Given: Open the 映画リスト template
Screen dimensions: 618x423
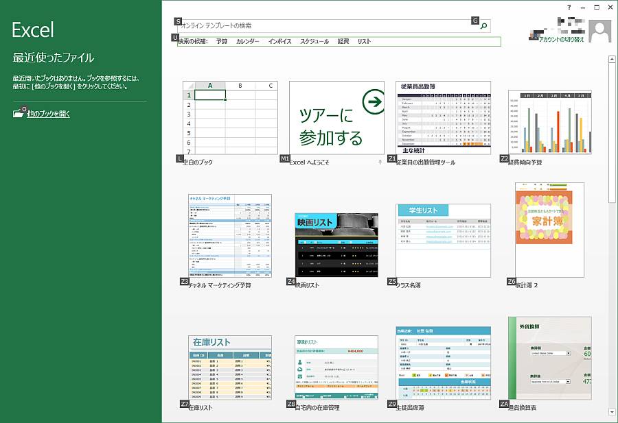Looking at the screenshot, I should pos(336,245).
